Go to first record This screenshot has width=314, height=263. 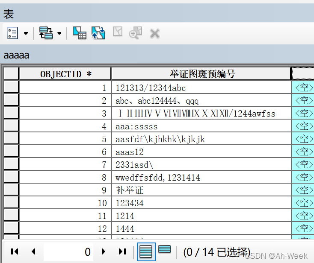pos(15,251)
